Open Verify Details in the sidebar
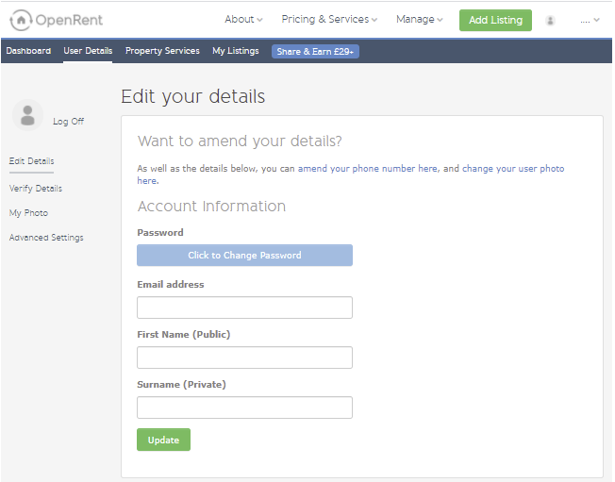Image resolution: width=615 pixels, height=482 pixels. pos(36,189)
